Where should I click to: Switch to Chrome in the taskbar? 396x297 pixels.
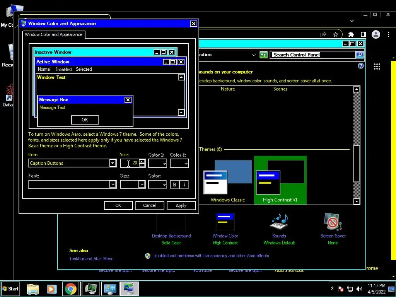click(71, 289)
